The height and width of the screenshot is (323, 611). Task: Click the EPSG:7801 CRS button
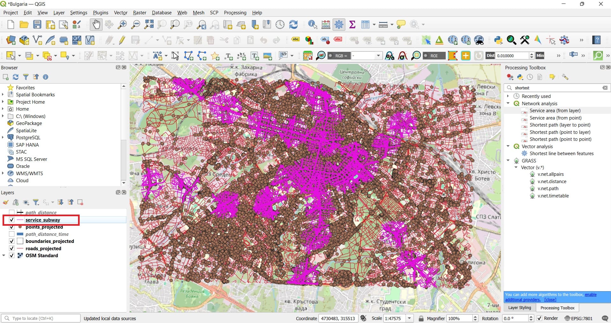pyautogui.click(x=579, y=318)
